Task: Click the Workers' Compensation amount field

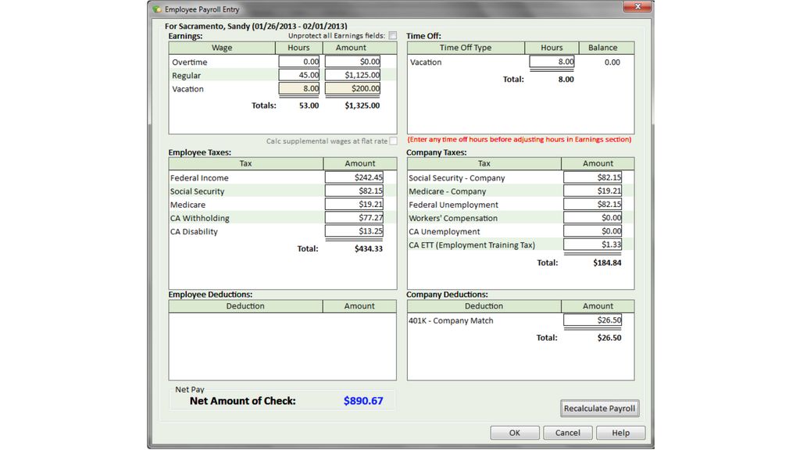Action: click(592, 218)
